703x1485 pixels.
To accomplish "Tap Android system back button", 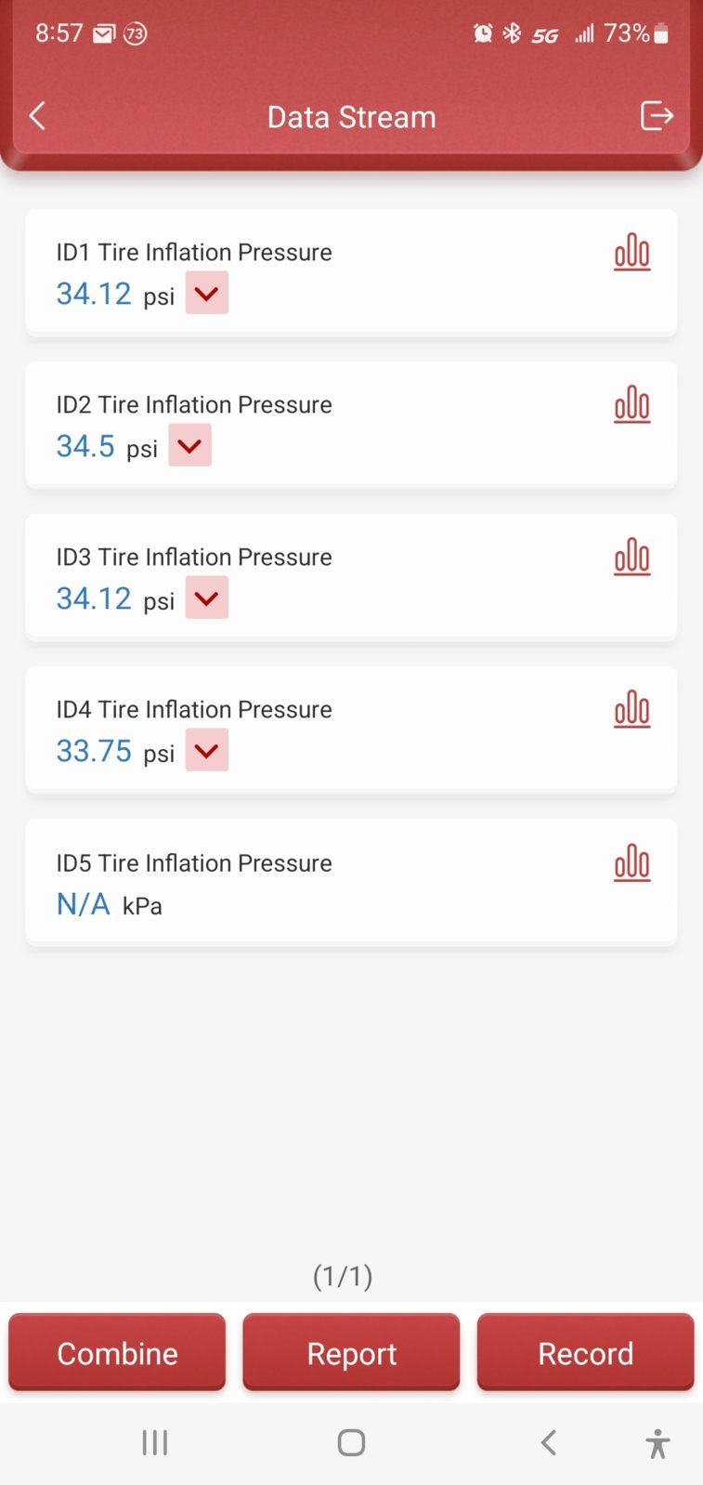I will coord(549,1442).
